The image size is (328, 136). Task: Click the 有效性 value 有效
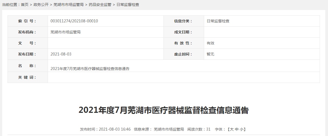[211, 43]
